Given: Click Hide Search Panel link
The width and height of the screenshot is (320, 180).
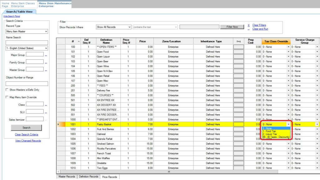Looking at the screenshot, I should click(x=12, y=16).
